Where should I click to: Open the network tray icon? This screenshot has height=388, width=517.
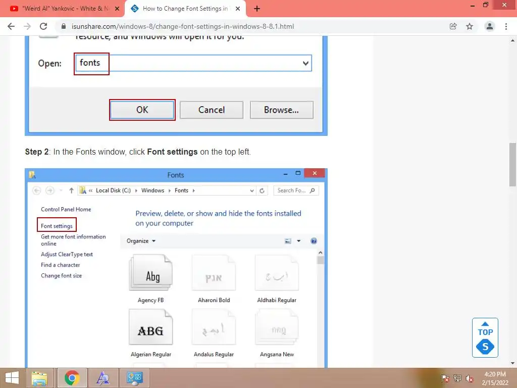457,378
